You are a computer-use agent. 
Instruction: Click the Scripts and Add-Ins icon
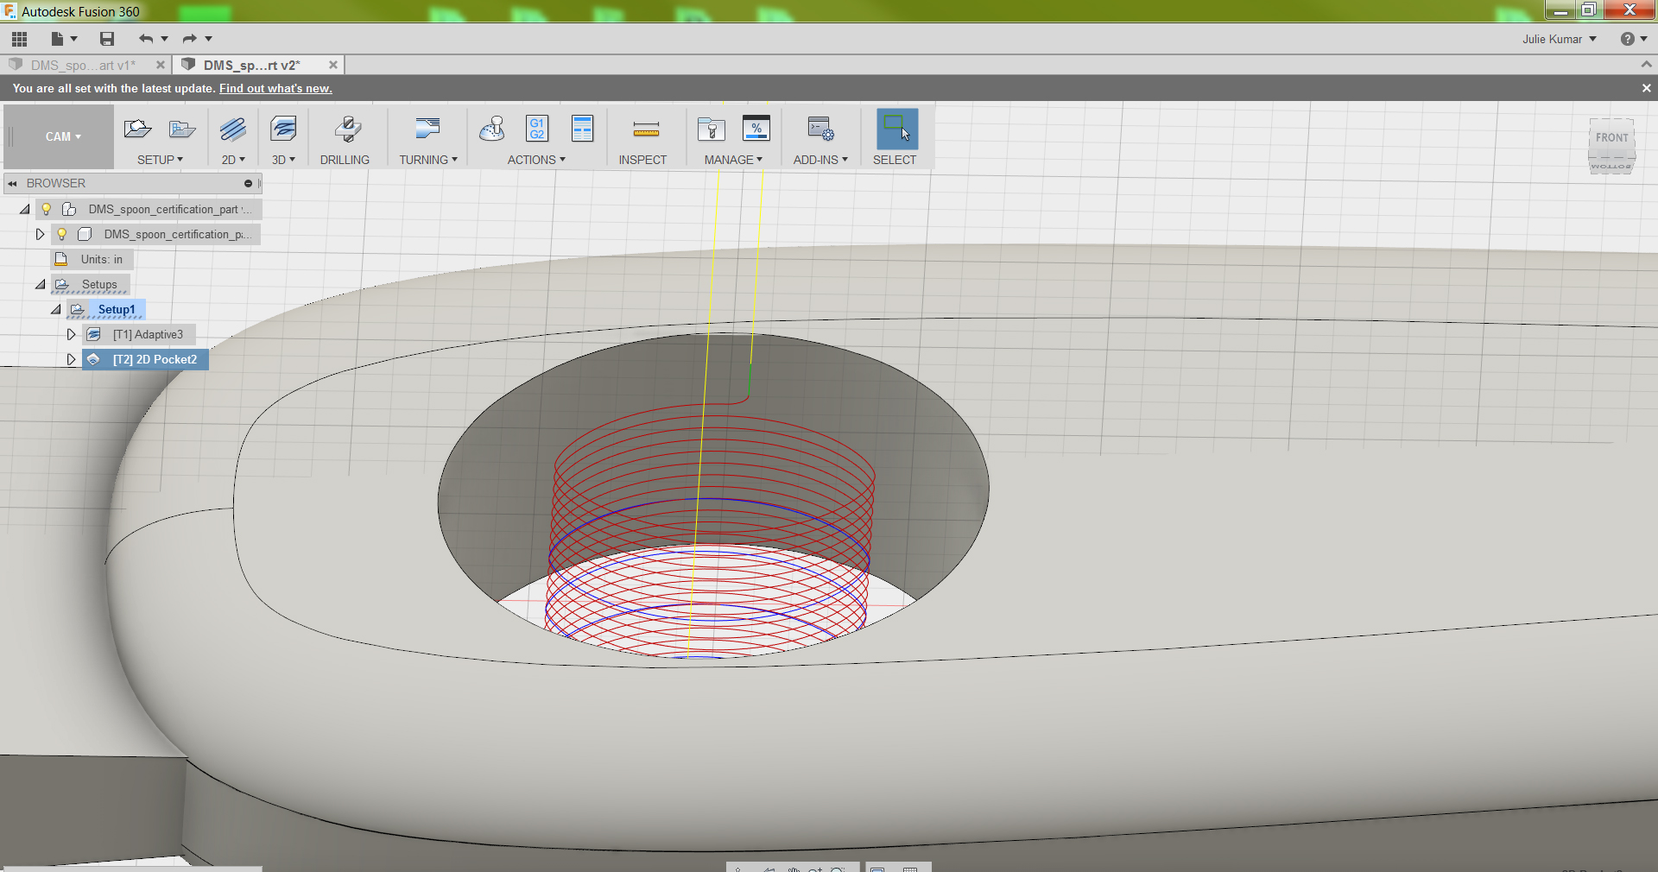[x=820, y=129]
